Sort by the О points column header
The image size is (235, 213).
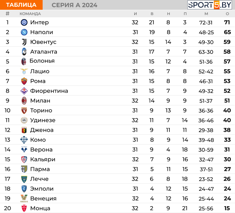pos(227,14)
